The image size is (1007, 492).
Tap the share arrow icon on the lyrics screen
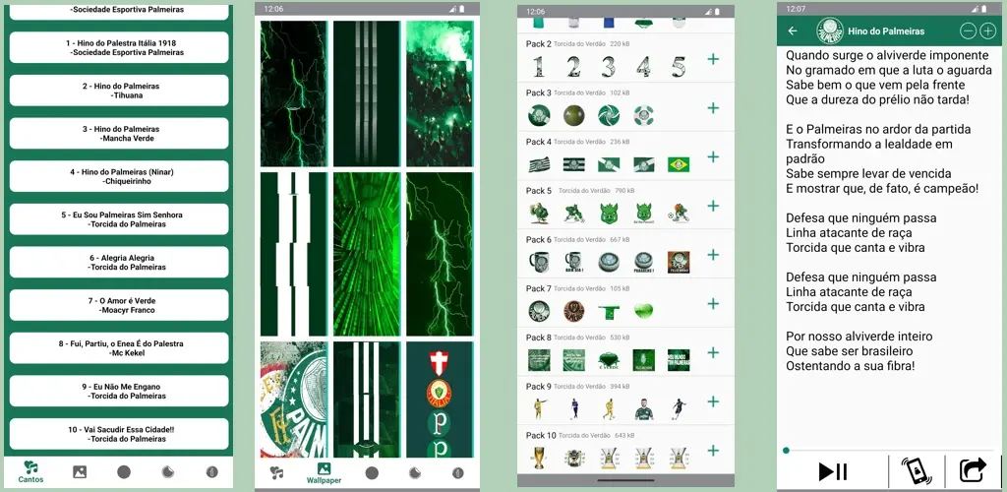[x=973, y=470]
